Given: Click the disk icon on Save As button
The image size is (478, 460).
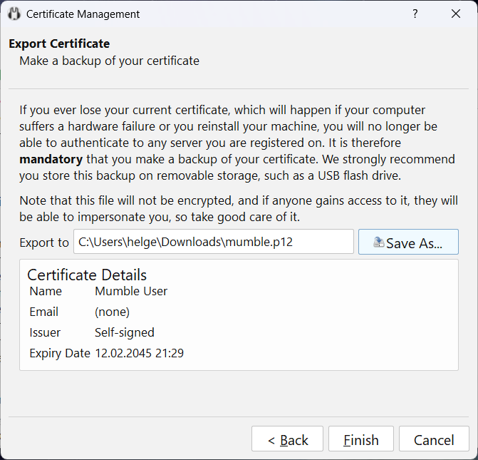Looking at the screenshot, I should (379, 242).
